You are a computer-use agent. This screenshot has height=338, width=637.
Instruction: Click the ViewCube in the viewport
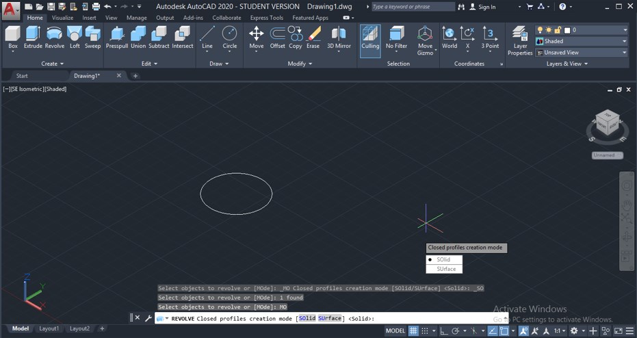click(606, 124)
